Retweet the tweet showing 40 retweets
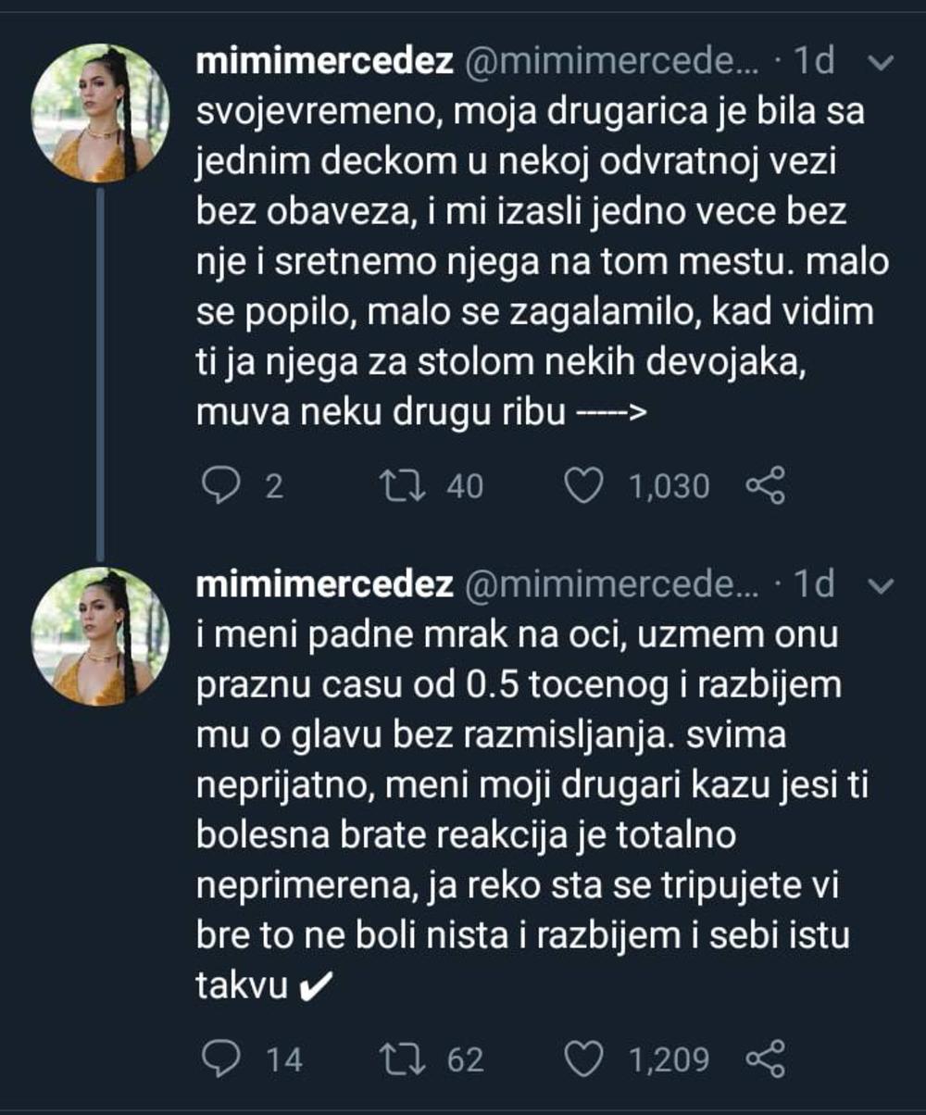The image size is (926, 1115). 403,486
